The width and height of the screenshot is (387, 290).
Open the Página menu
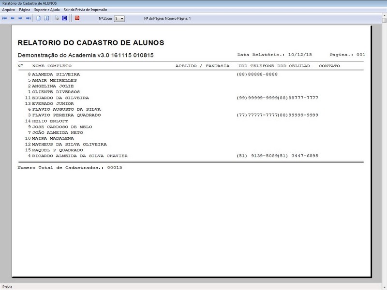(x=25, y=10)
